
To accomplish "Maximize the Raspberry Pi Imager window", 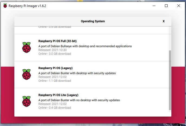I will pos(166,6).
